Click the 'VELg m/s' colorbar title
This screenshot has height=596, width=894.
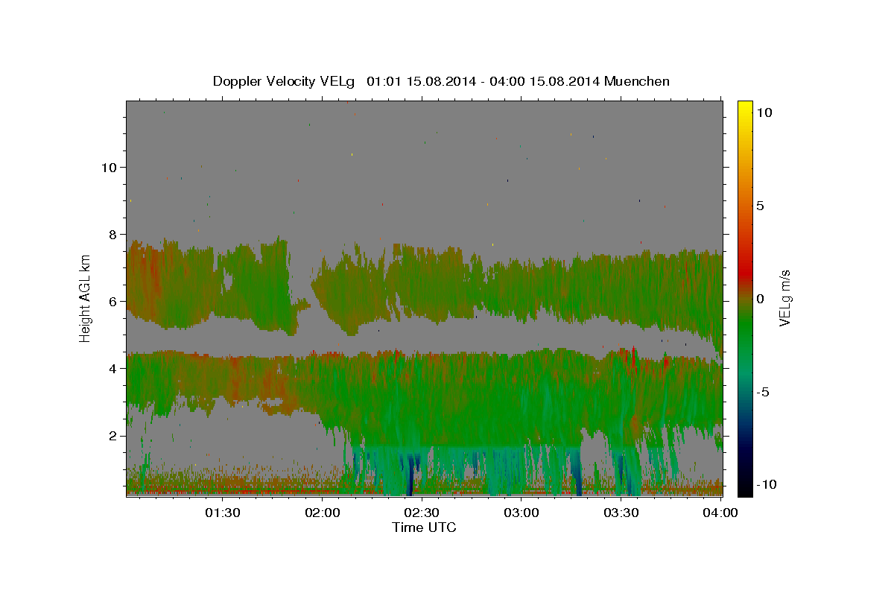tap(785, 299)
